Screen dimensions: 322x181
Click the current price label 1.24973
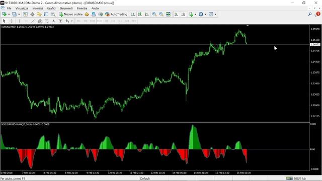pos(315,44)
